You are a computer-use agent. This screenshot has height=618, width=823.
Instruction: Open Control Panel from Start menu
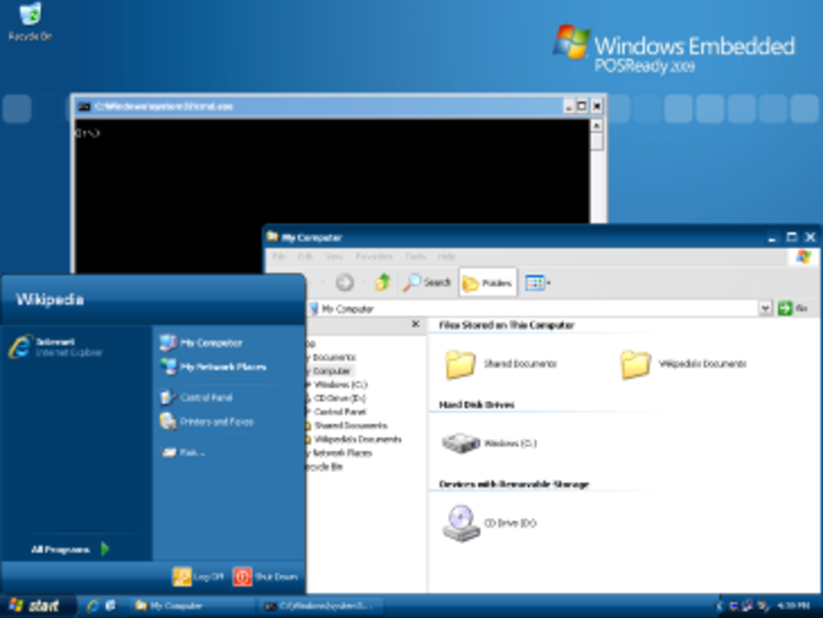pyautogui.click(x=196, y=397)
